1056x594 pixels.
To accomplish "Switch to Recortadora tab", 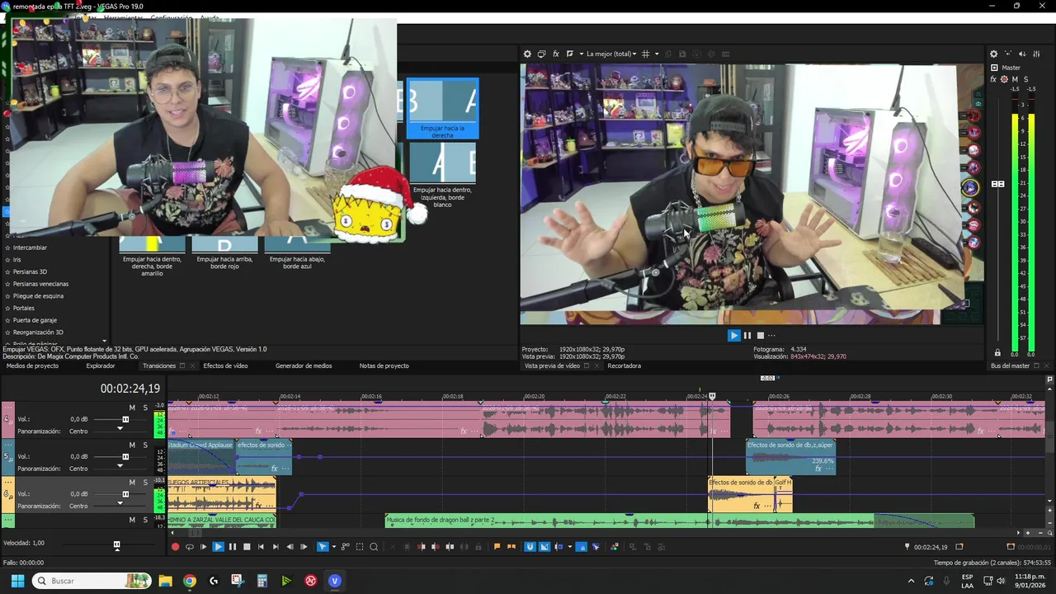I will pos(625,365).
